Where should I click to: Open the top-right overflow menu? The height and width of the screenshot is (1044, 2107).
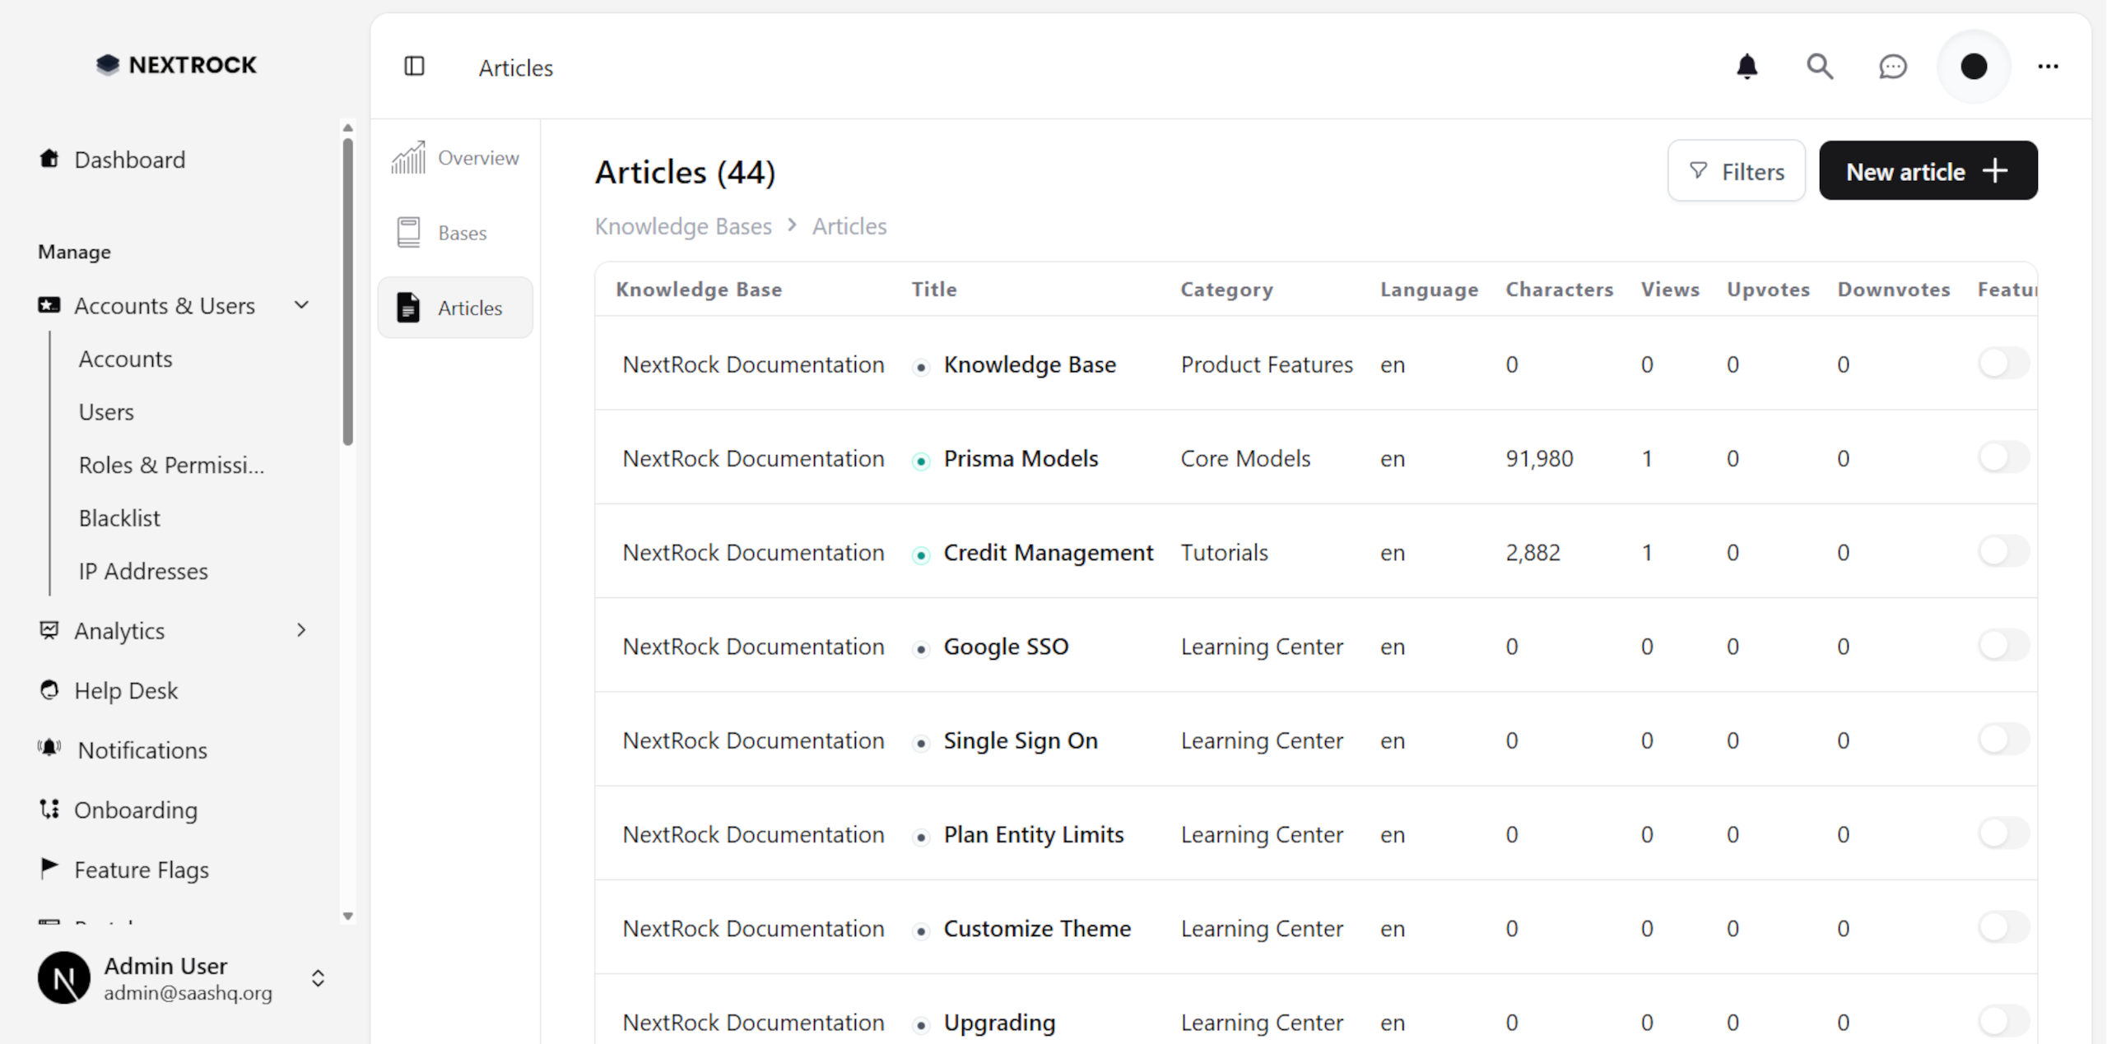(x=2049, y=67)
